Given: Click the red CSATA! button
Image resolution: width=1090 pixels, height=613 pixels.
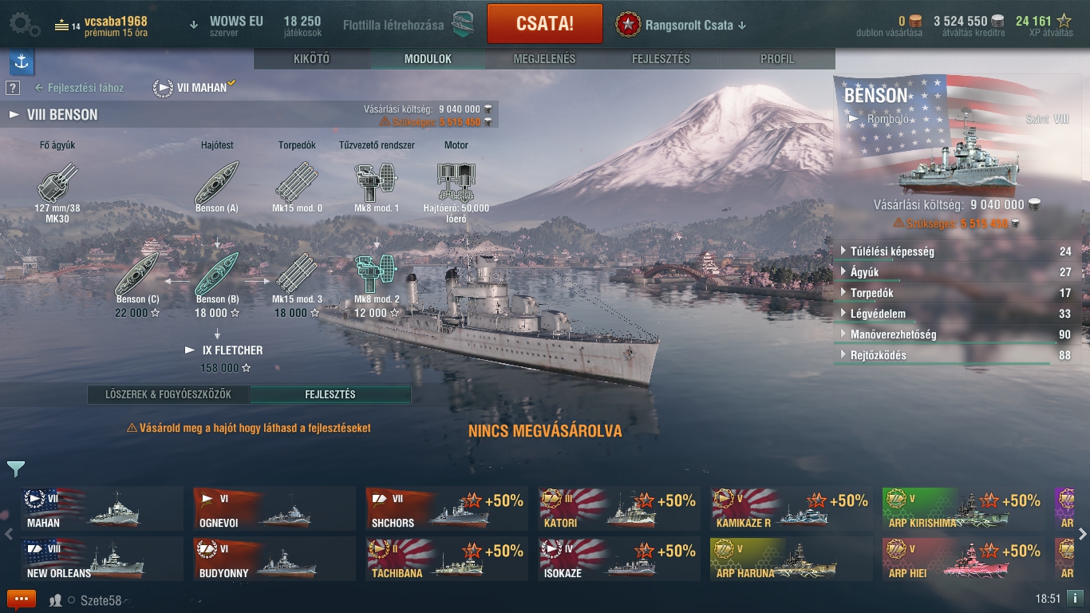Looking at the screenshot, I should [x=545, y=23].
